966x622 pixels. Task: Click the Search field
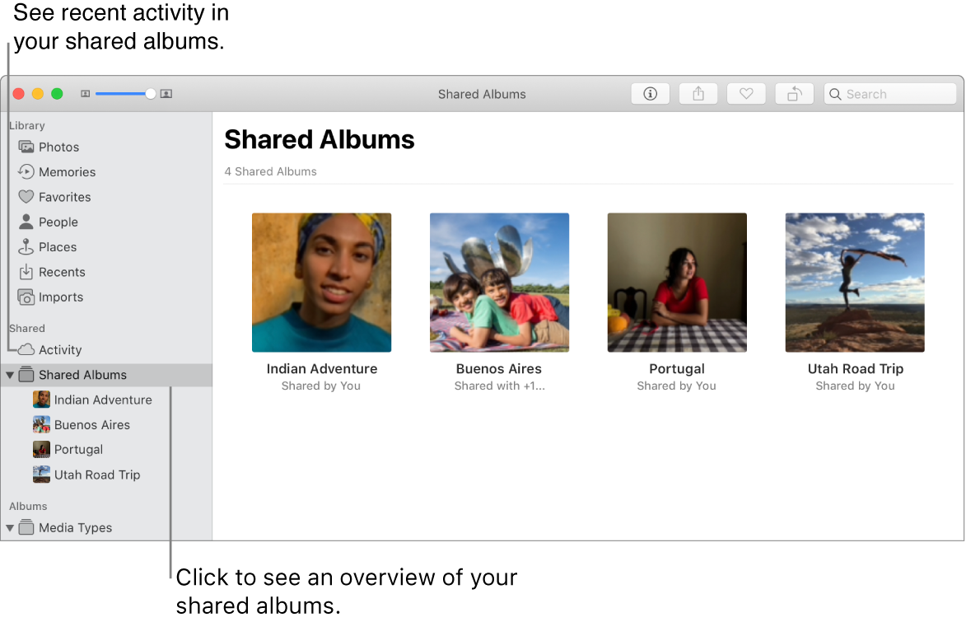point(889,94)
